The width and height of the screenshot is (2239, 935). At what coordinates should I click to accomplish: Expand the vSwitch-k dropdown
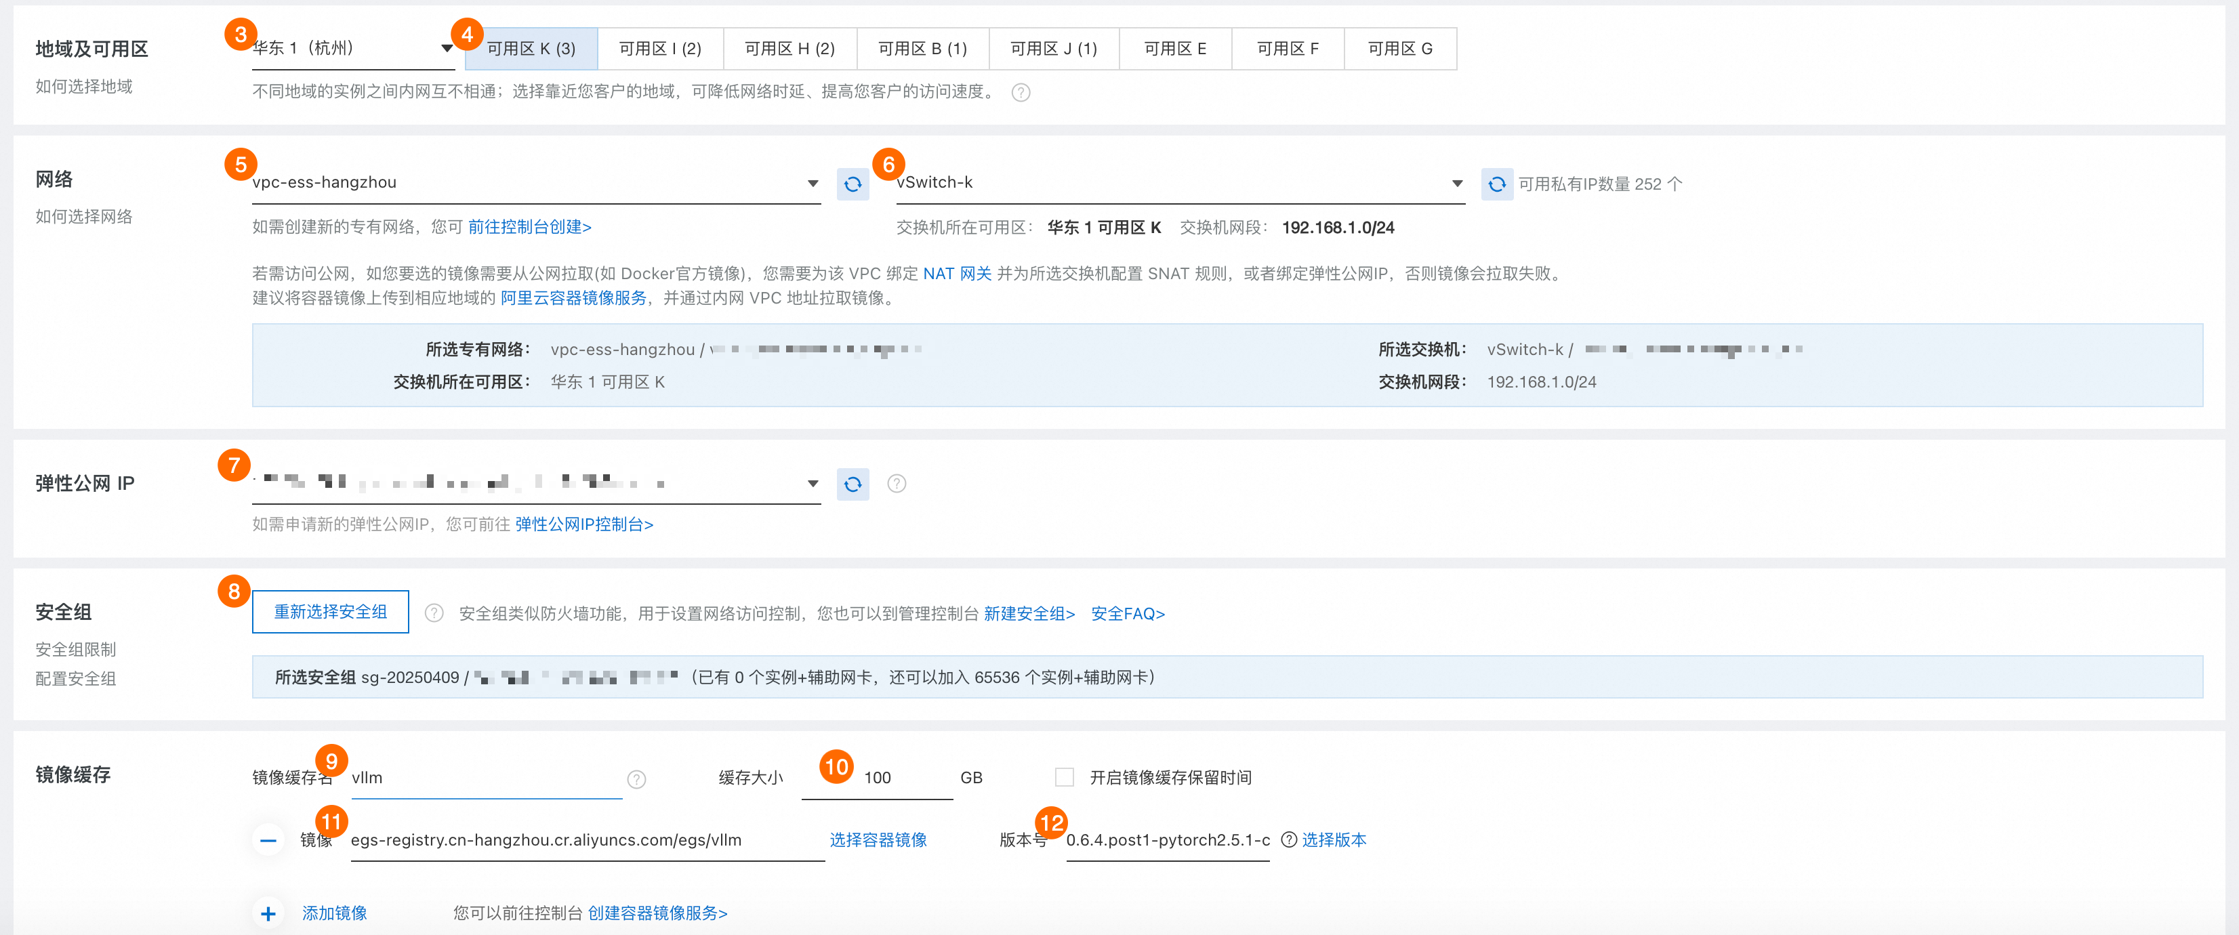[x=1180, y=184]
